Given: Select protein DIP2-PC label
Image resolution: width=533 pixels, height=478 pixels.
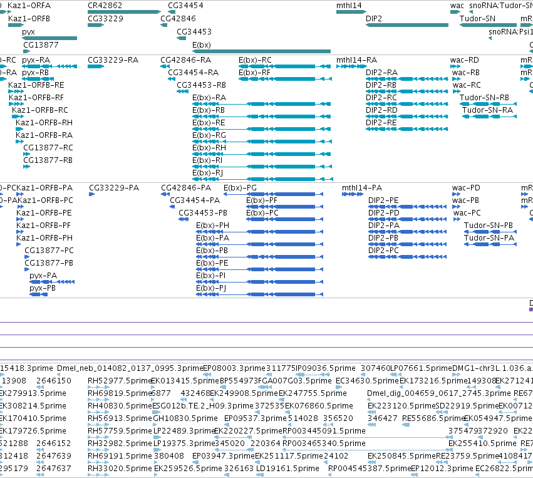Looking at the screenshot, I should (383, 251).
